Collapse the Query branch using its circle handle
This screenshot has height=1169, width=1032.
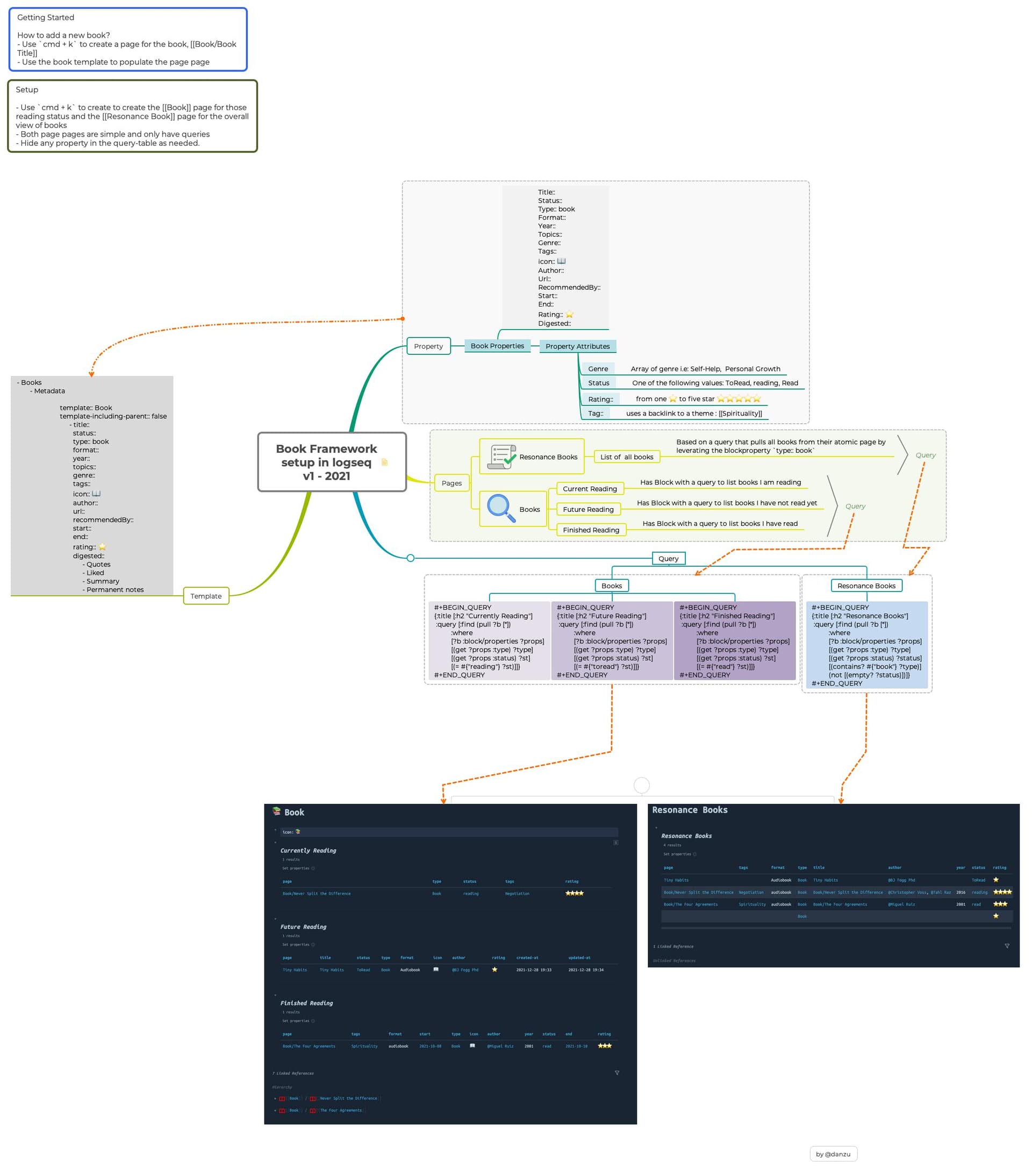[x=411, y=558]
